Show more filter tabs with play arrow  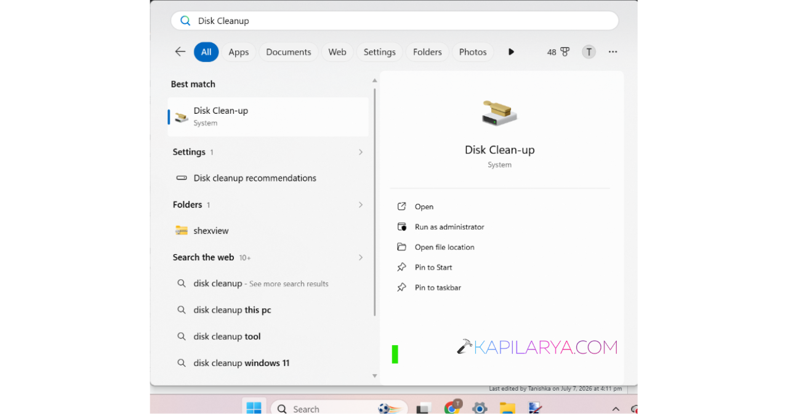pyautogui.click(x=511, y=52)
